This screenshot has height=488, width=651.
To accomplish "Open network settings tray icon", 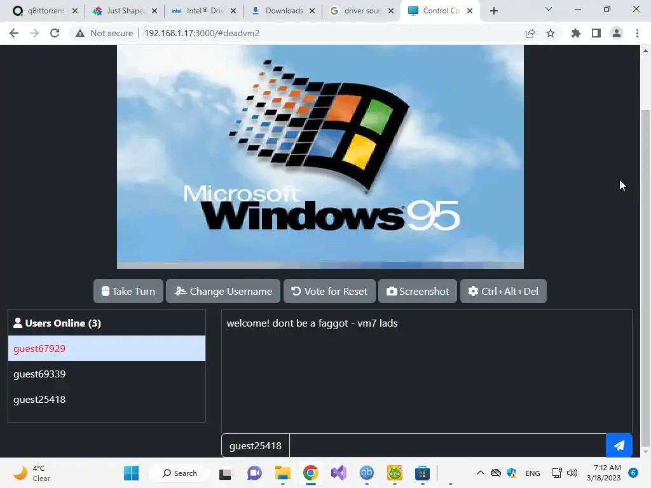I will coord(556,473).
